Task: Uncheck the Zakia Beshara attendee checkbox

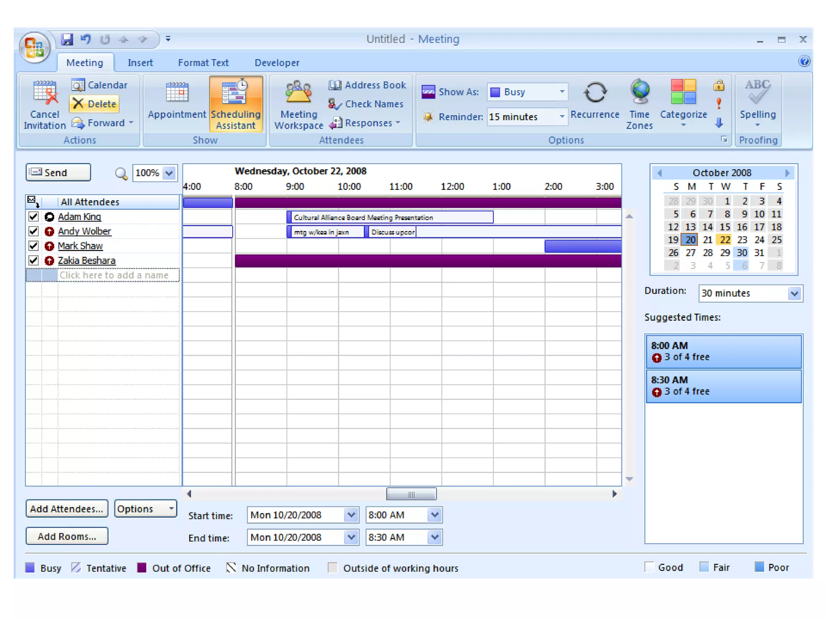Action: tap(33, 260)
